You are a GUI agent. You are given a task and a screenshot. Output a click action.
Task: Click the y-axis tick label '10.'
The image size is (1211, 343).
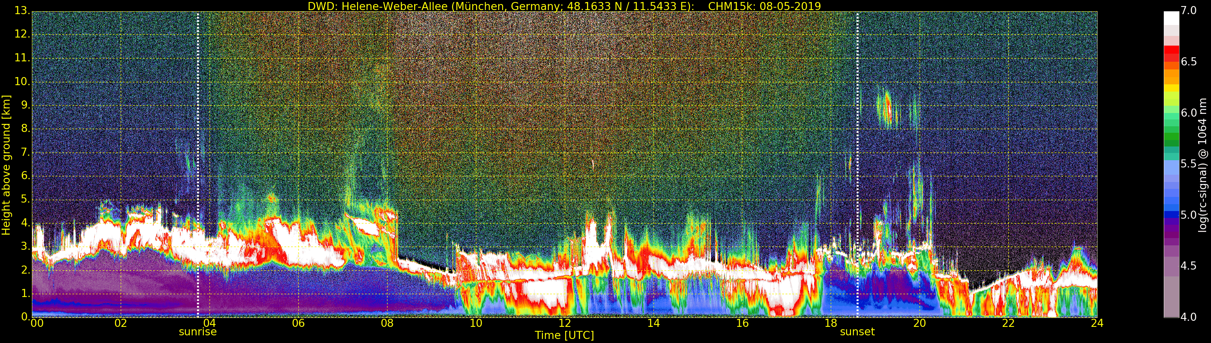pyautogui.click(x=22, y=82)
